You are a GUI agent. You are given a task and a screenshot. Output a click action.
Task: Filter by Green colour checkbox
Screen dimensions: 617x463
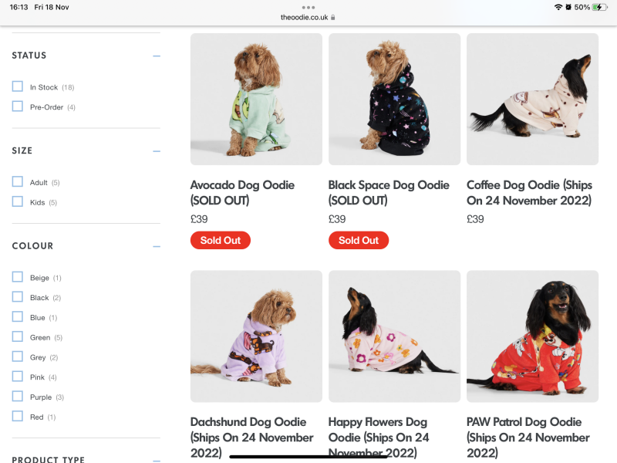[17, 336]
